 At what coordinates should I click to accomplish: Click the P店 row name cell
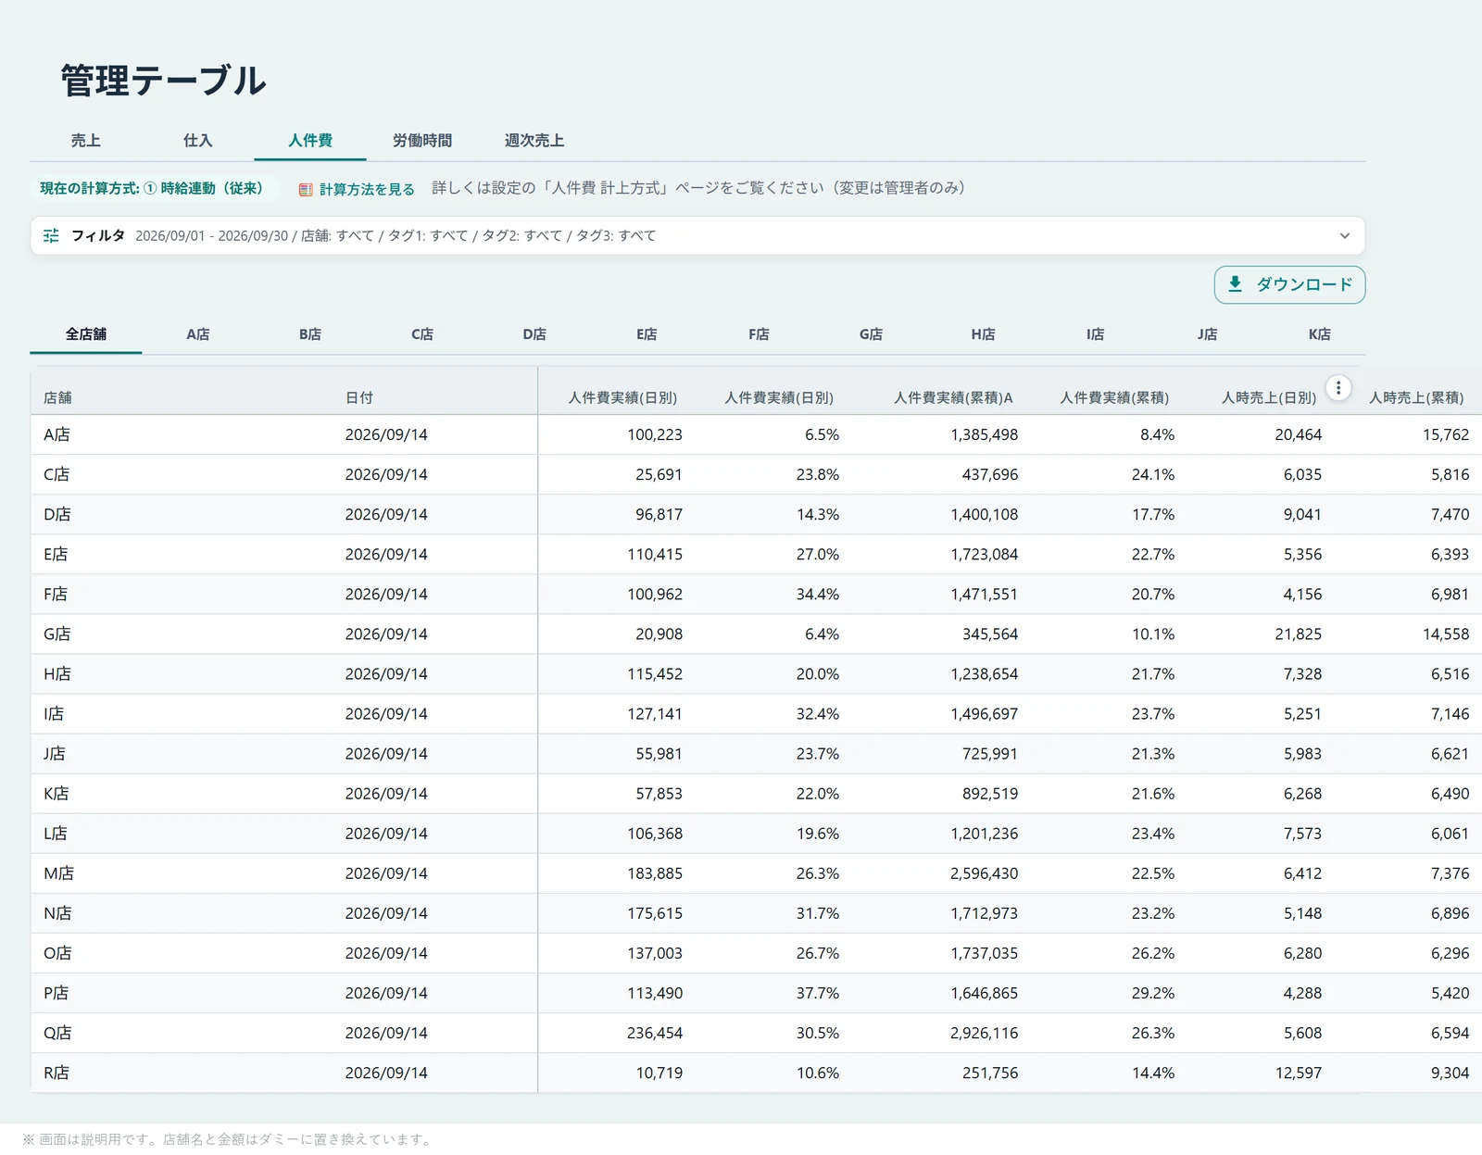[57, 992]
